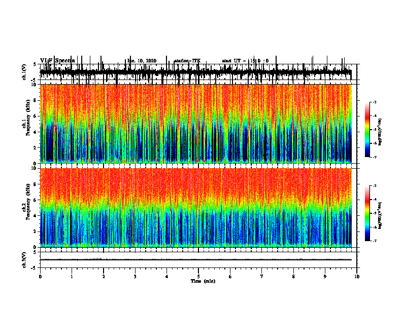The width and height of the screenshot is (402, 310).
Task: Click the '-5' tick on ch.3(V) axis
Action: click(x=34, y=268)
